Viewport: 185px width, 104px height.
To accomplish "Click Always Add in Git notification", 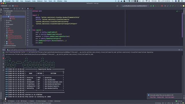I will coord(160,97).
